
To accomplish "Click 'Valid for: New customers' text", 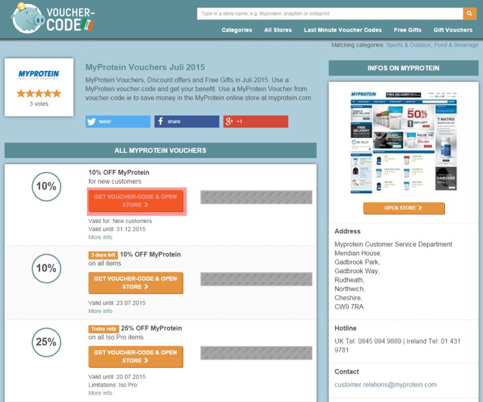I will [x=120, y=221].
